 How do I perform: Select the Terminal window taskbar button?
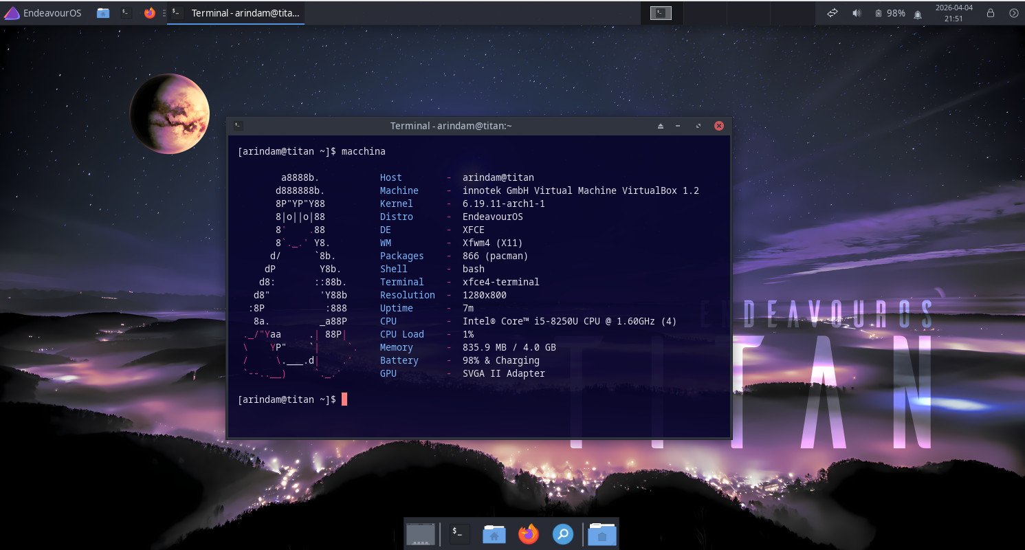pyautogui.click(x=237, y=13)
